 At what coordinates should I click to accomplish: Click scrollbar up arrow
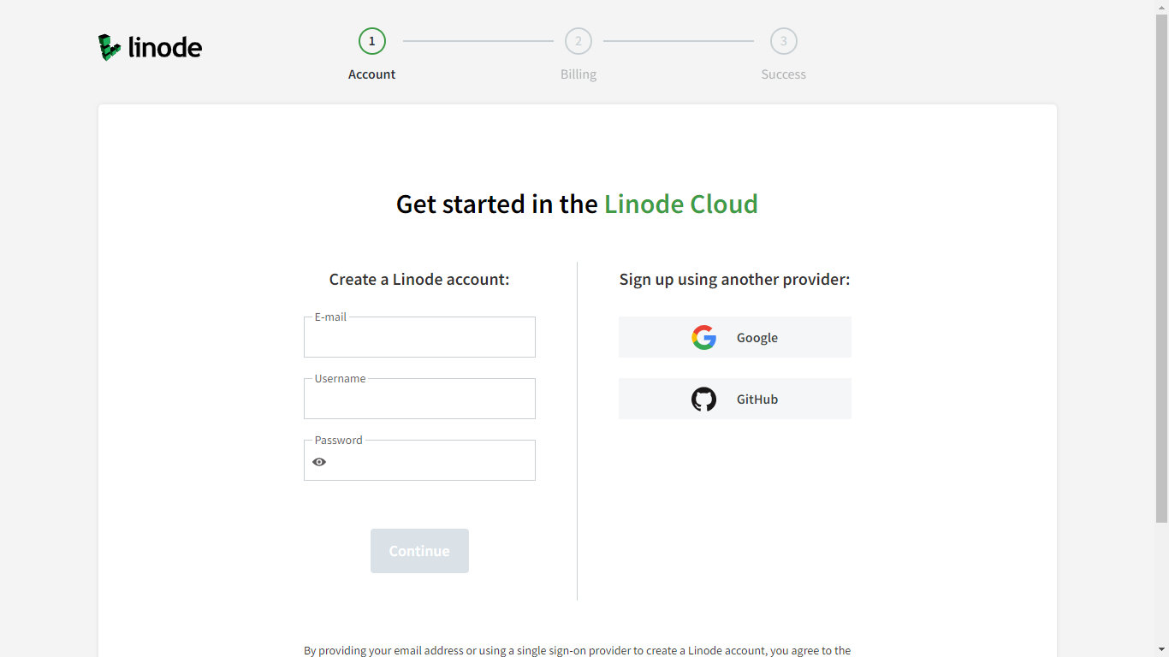coord(1161,7)
